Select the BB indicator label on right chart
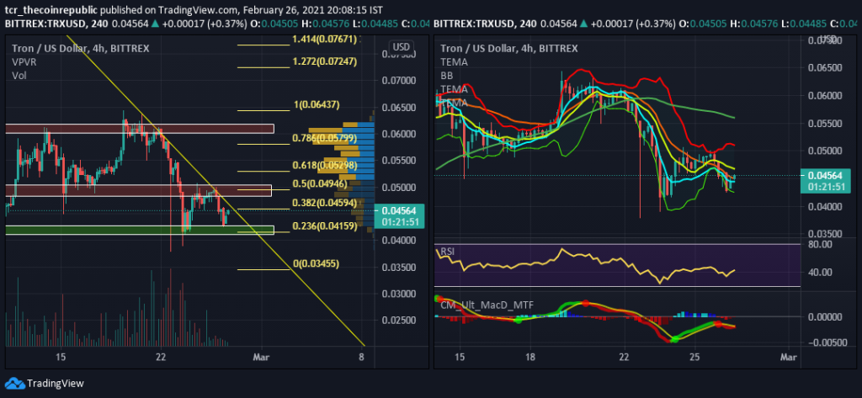 coord(446,76)
